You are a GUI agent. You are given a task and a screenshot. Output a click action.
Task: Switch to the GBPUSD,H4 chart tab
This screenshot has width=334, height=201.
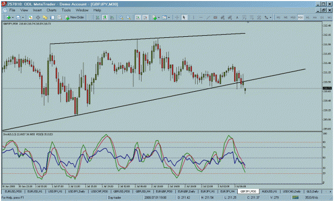(x=143, y=191)
